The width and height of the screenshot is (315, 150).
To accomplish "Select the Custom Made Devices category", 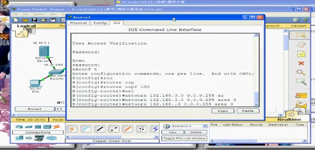I will coord(39,138).
